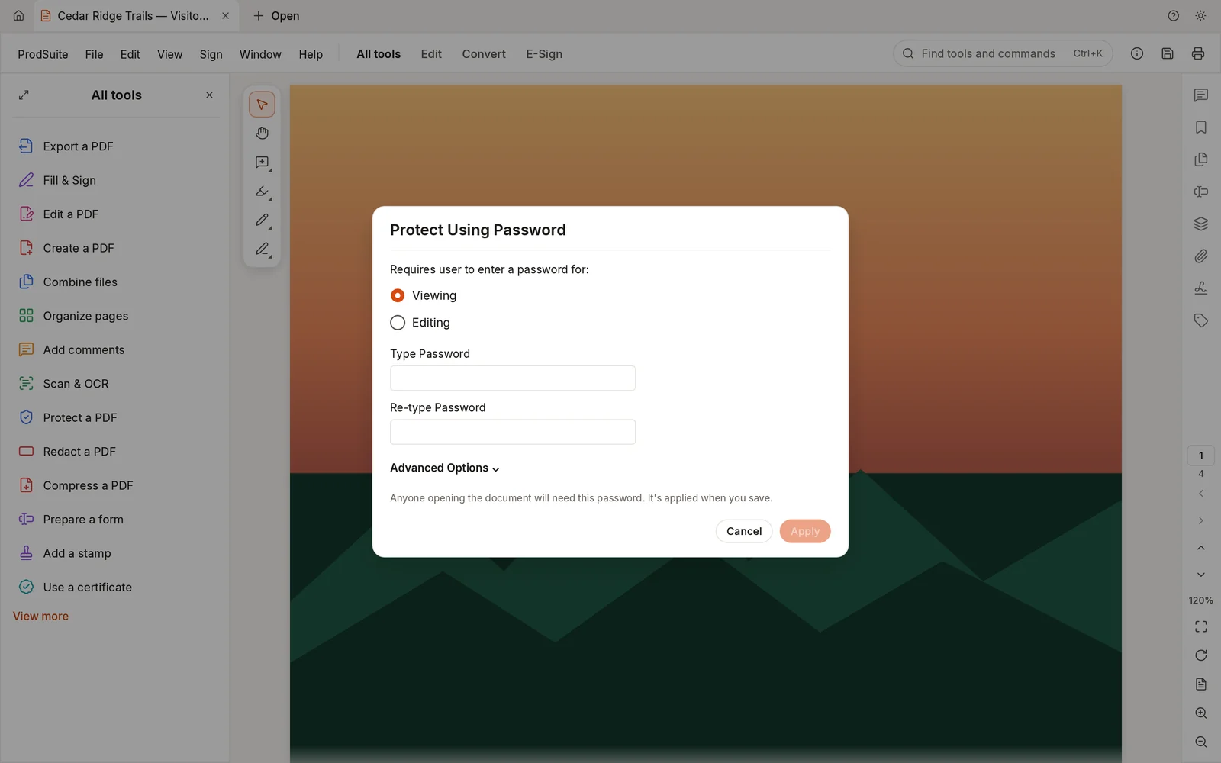Click the Cancel button
Image resolution: width=1221 pixels, height=763 pixels.
(744, 531)
